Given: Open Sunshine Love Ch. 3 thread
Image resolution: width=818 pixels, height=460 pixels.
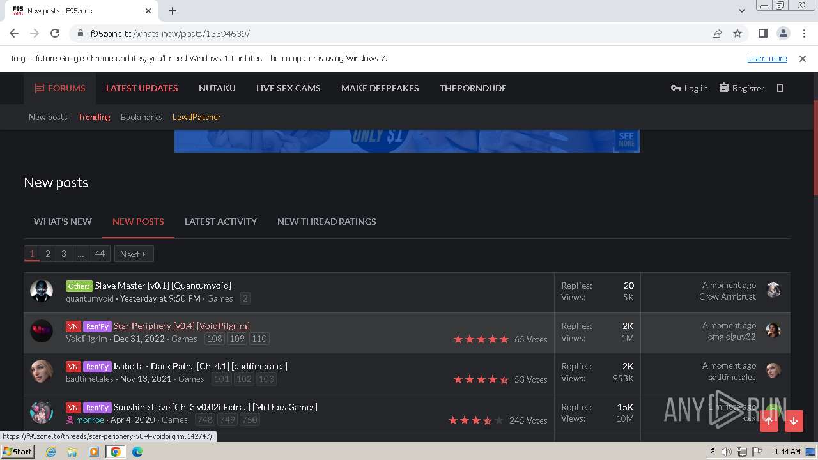Looking at the screenshot, I should point(215,407).
